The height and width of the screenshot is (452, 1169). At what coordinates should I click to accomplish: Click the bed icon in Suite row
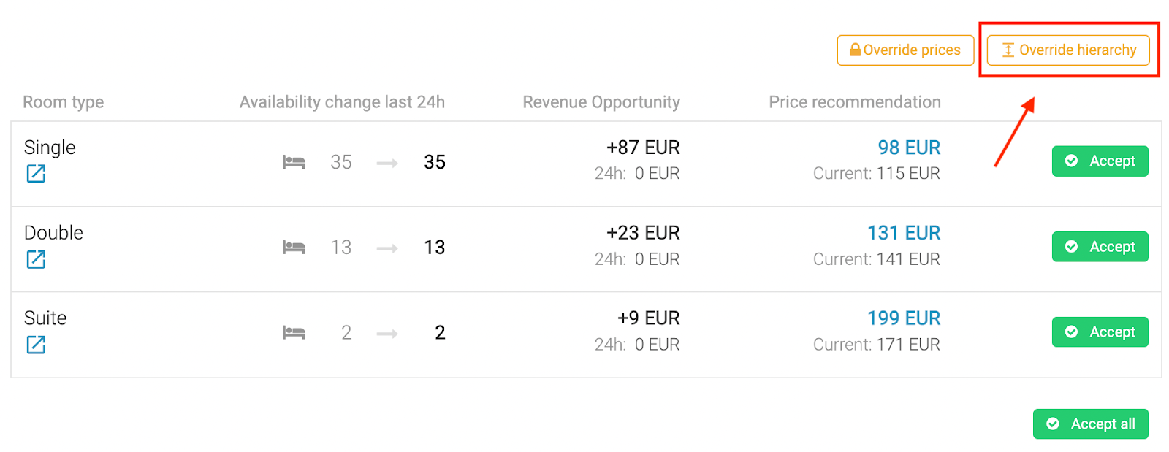[294, 333]
